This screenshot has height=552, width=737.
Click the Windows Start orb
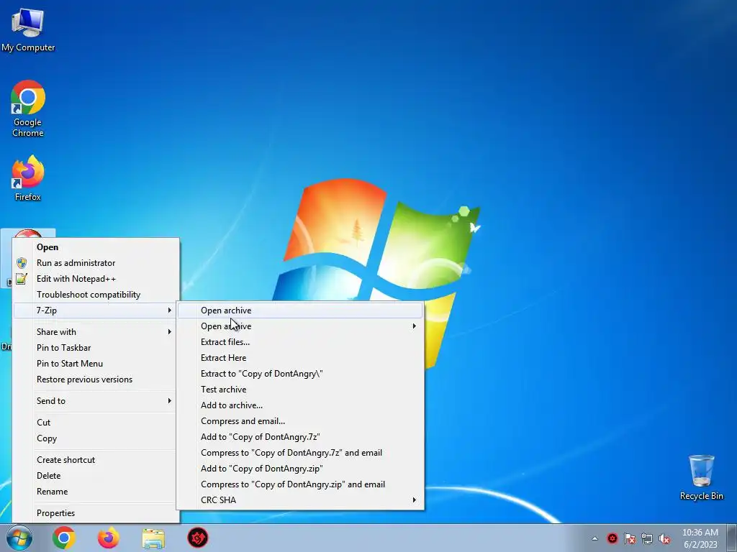pyautogui.click(x=19, y=538)
